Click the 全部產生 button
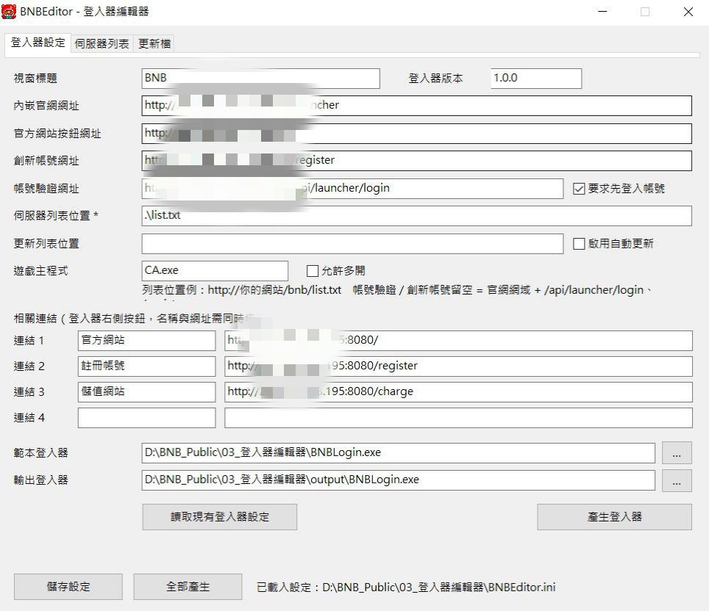This screenshot has width=709, height=611. pos(188,587)
